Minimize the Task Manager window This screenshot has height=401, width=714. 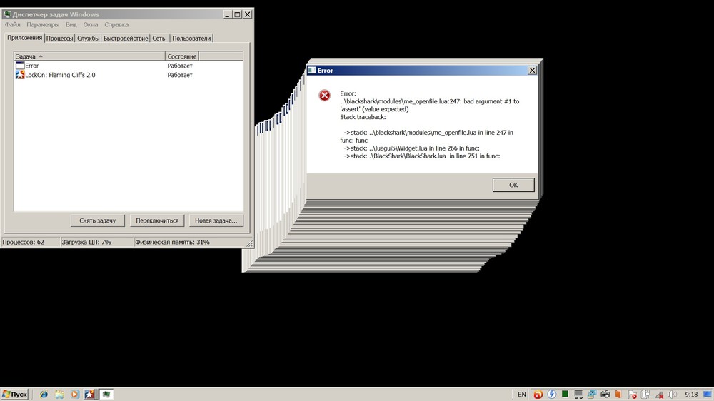click(227, 14)
